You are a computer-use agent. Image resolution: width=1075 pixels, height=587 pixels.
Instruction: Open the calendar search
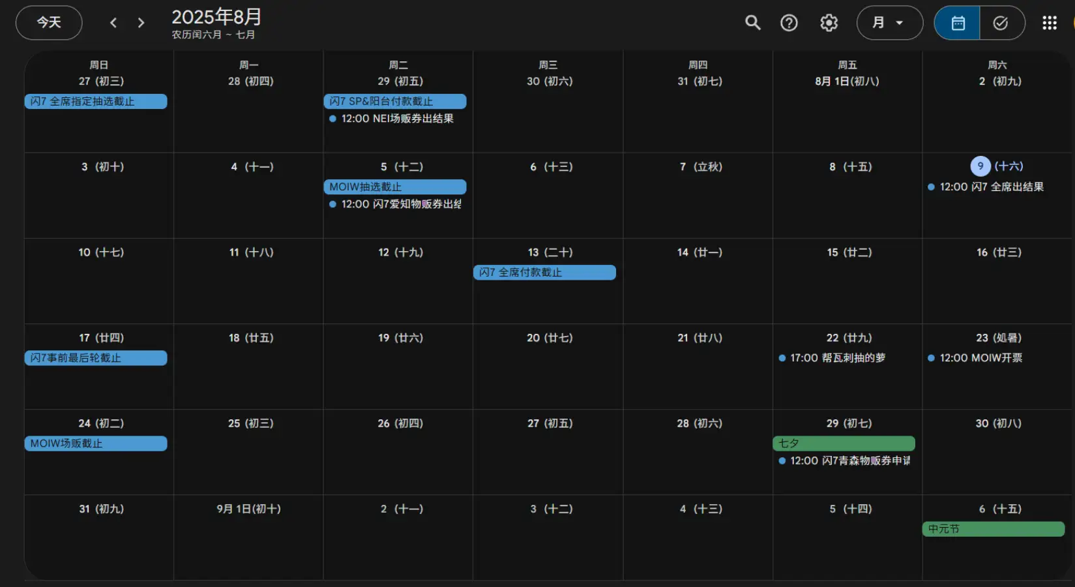pos(752,23)
